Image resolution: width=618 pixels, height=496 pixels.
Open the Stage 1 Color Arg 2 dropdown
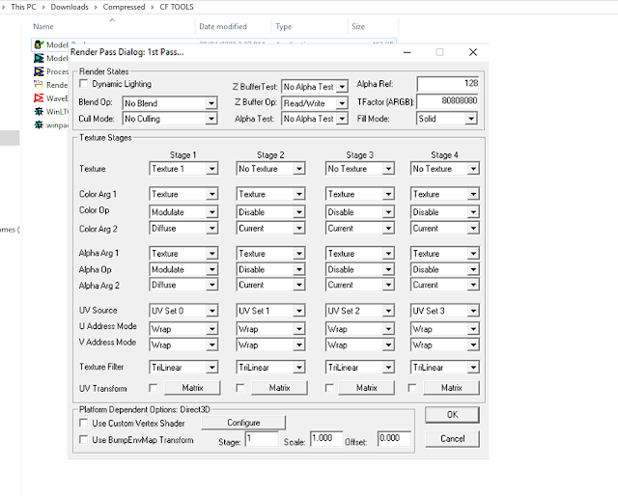(183, 228)
